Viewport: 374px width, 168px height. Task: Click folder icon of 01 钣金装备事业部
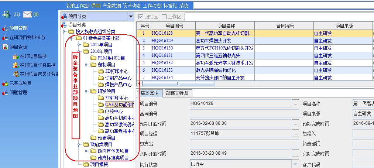tap(79, 38)
